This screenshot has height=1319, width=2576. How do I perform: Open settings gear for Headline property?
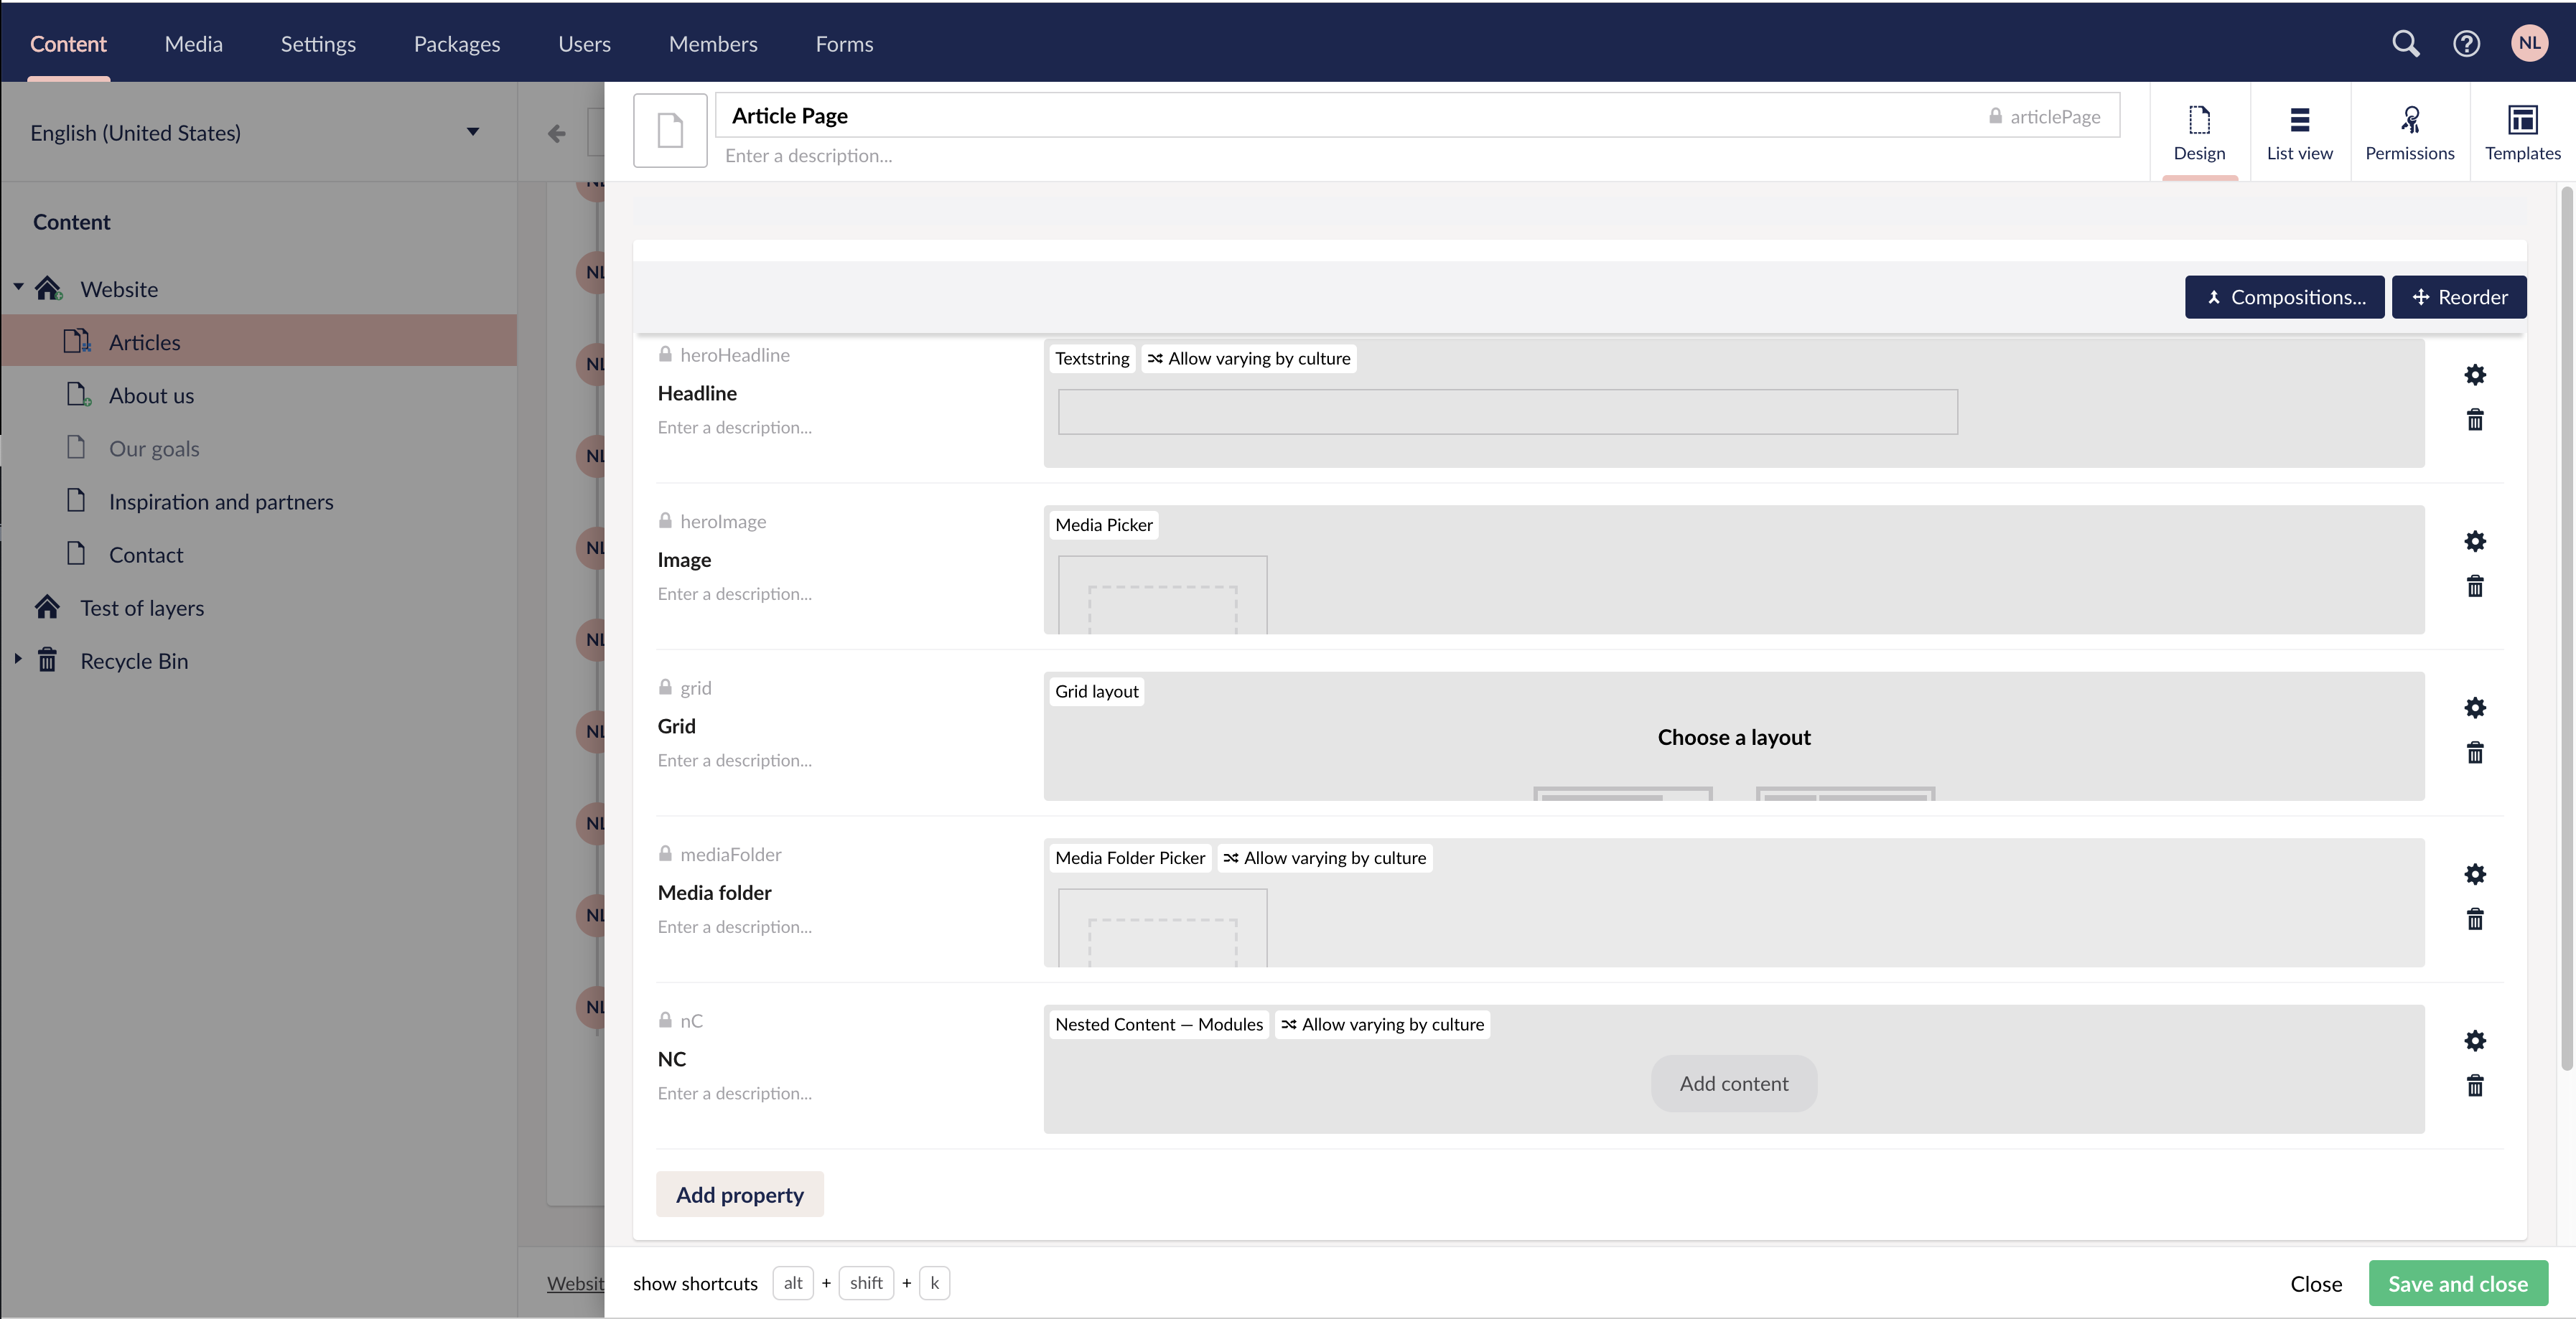tap(2474, 375)
